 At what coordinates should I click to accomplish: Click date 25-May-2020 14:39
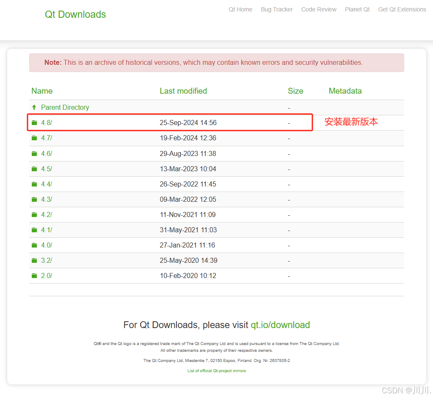point(188,260)
